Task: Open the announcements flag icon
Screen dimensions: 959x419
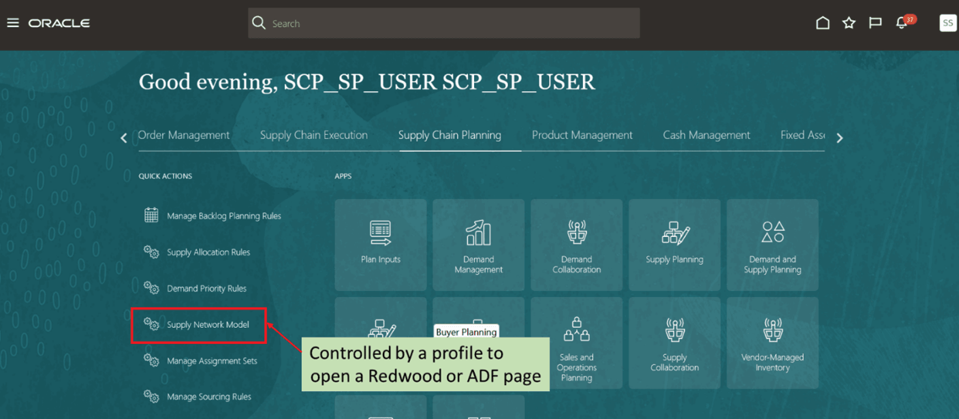Action: [875, 22]
